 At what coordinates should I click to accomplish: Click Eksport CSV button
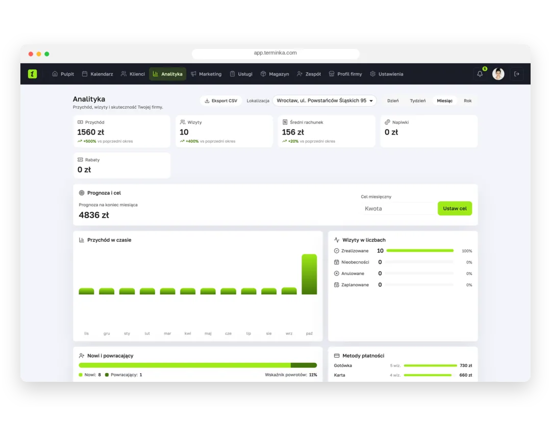[221, 101]
